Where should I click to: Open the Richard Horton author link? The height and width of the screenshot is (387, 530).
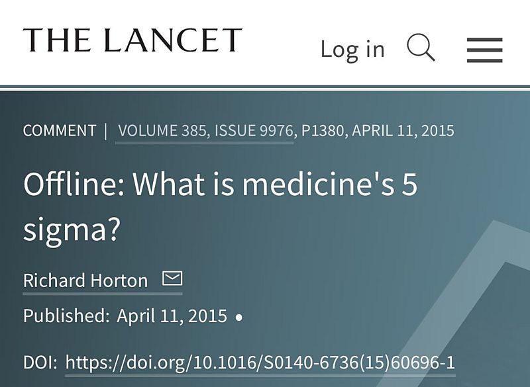[x=85, y=280]
